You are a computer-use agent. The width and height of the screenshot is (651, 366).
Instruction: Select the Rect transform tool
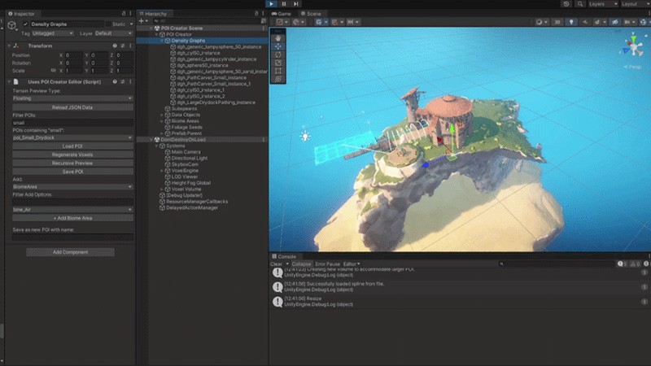click(278, 71)
